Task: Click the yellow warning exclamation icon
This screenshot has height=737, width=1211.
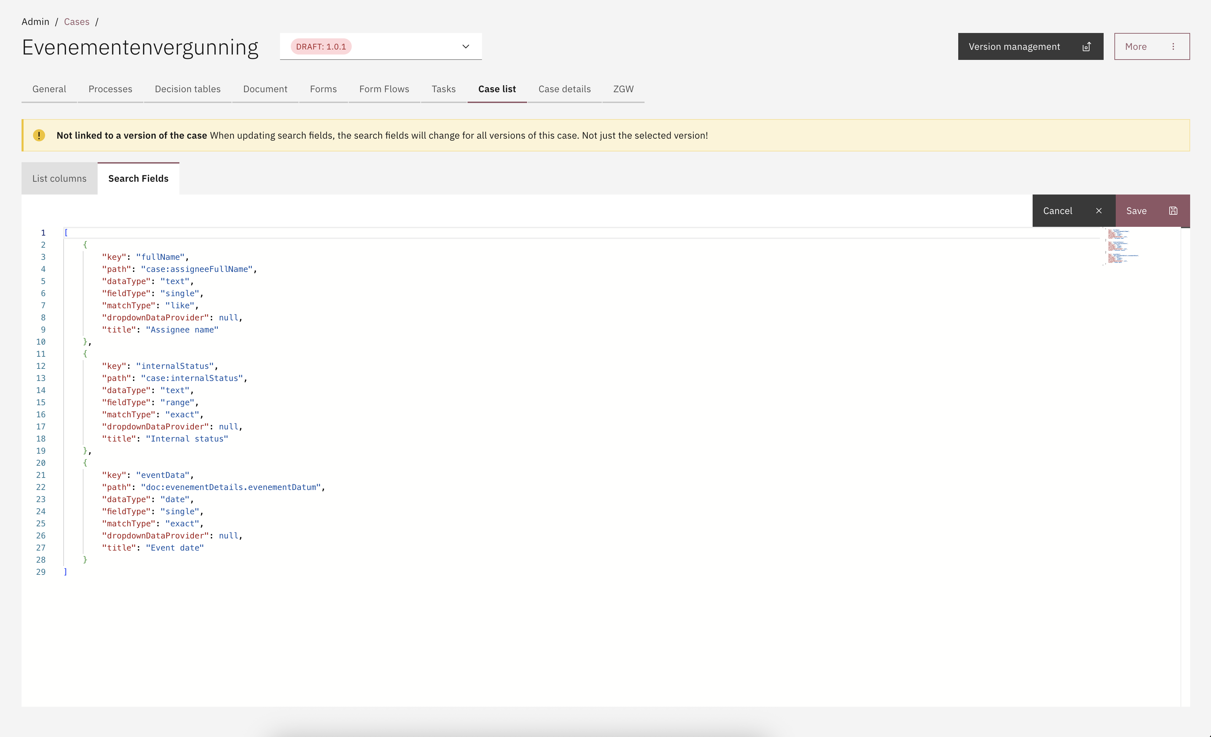Action: pyautogui.click(x=39, y=135)
